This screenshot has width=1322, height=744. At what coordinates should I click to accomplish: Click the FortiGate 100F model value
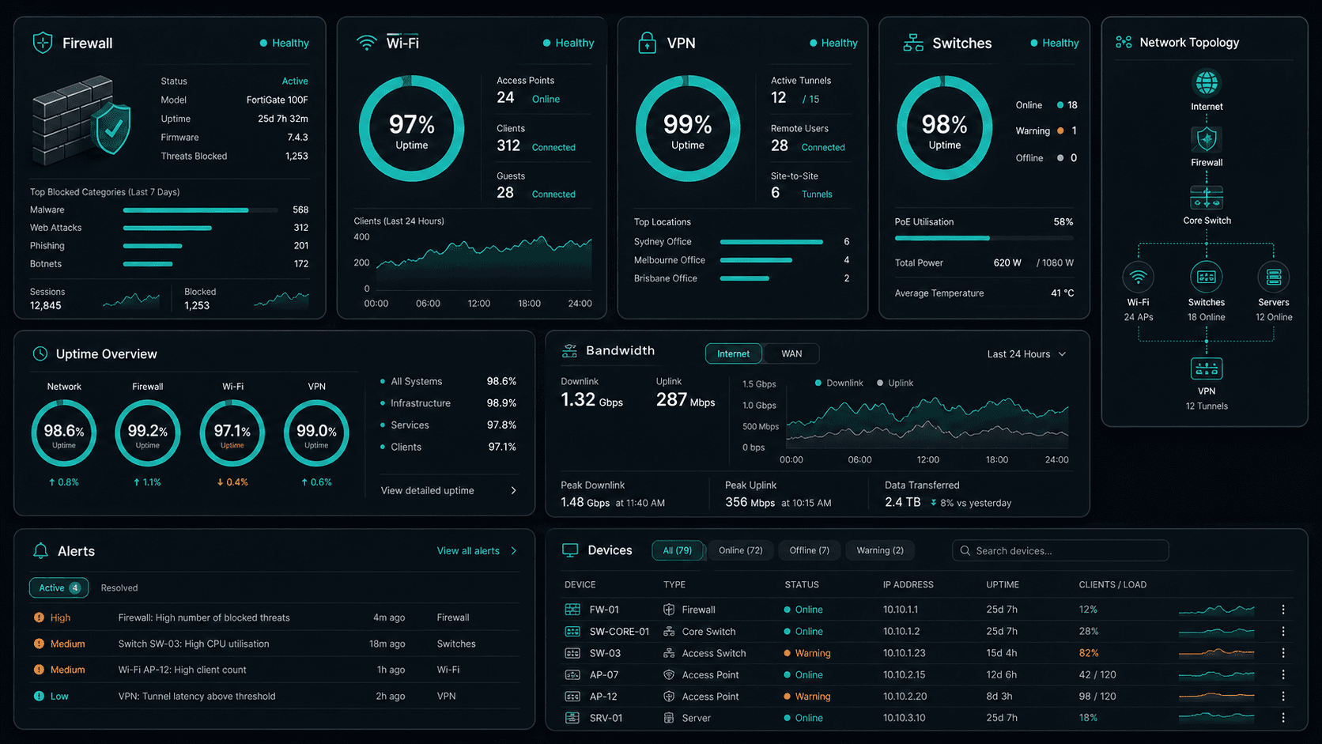pos(277,100)
